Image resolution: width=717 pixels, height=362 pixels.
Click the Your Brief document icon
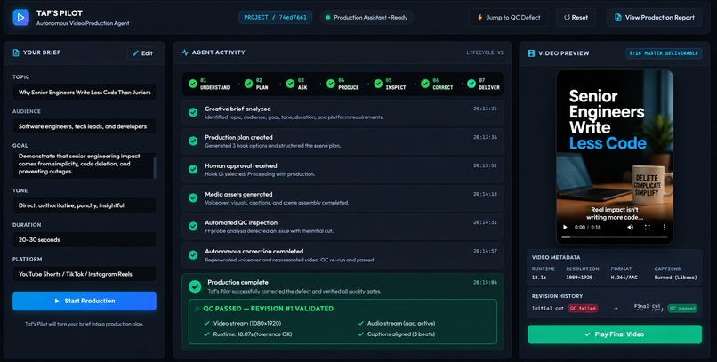point(16,52)
